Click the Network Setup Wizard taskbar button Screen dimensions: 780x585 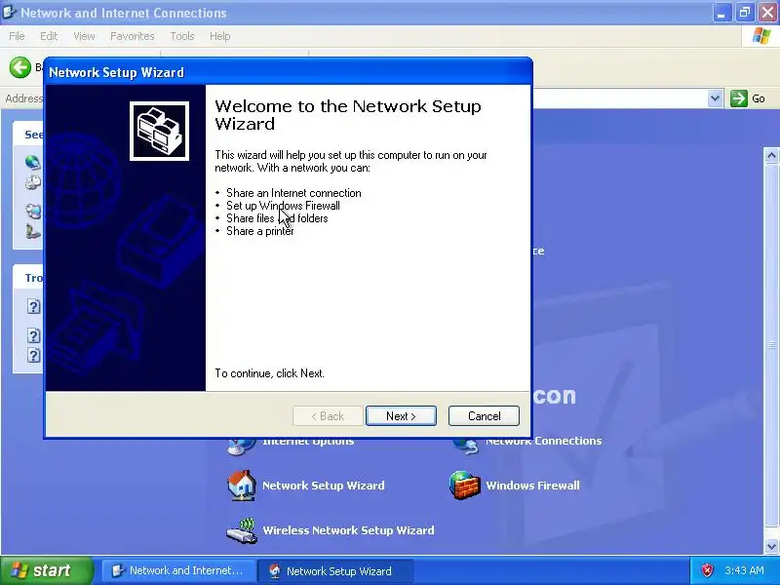coord(334,570)
